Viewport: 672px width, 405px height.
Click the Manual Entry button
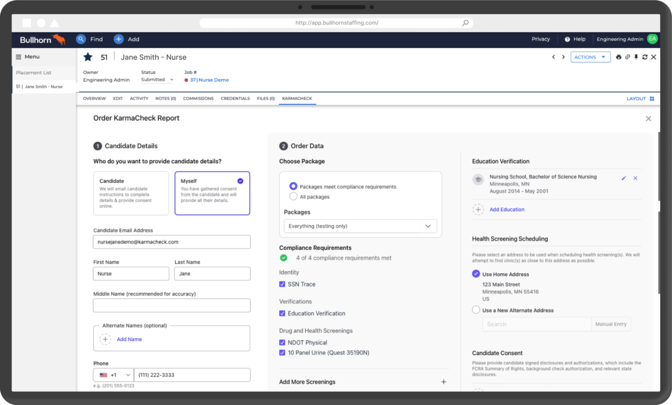tap(611, 324)
